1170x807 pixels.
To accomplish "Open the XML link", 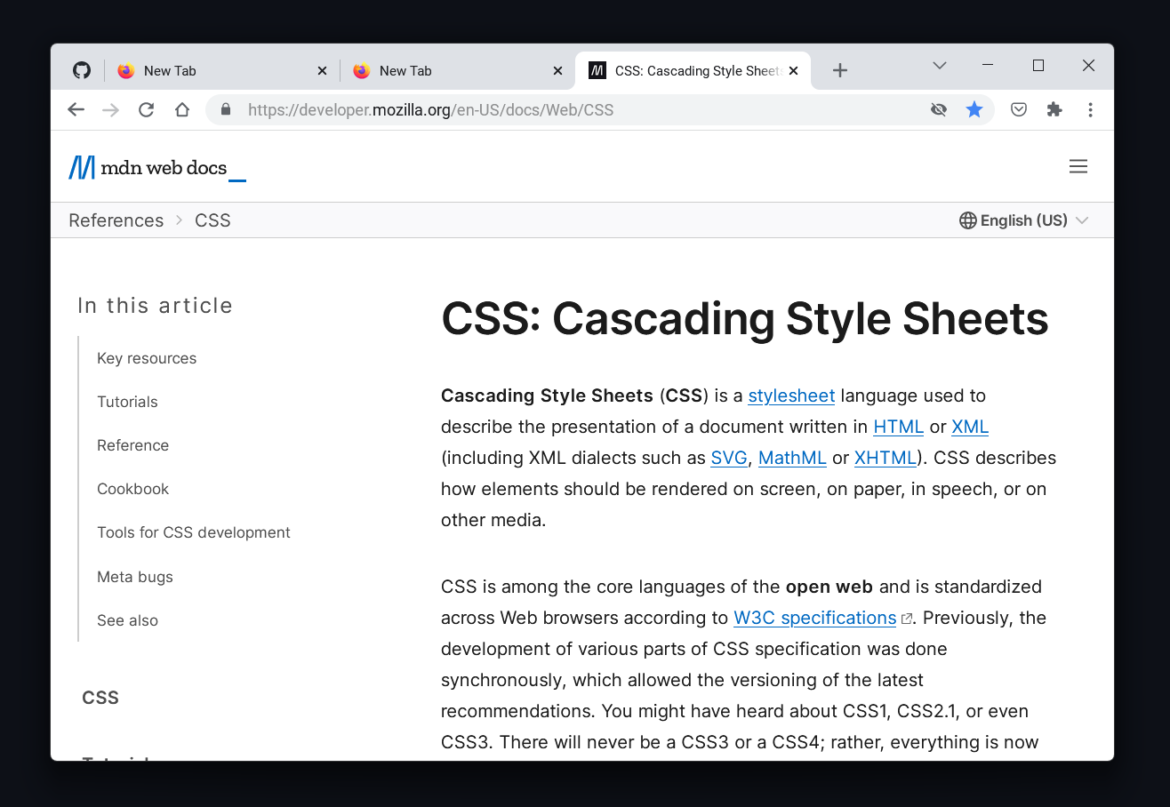I will tap(970, 427).
